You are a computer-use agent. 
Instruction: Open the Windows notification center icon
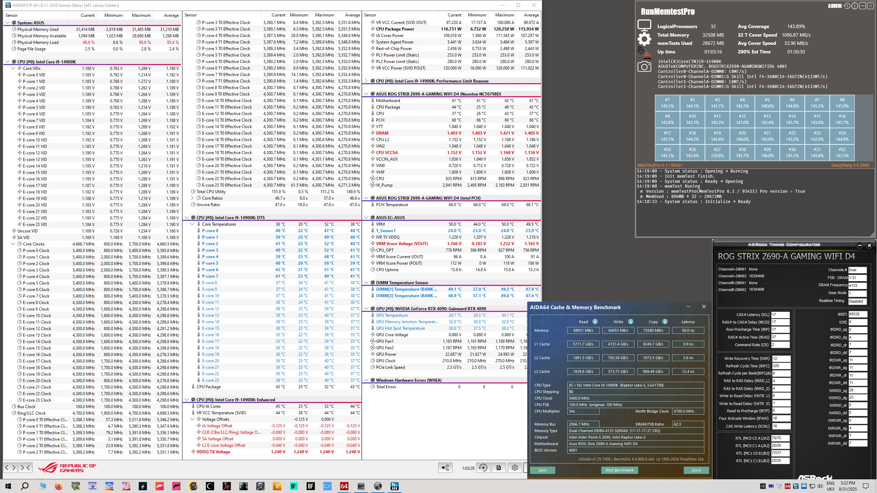point(866,486)
